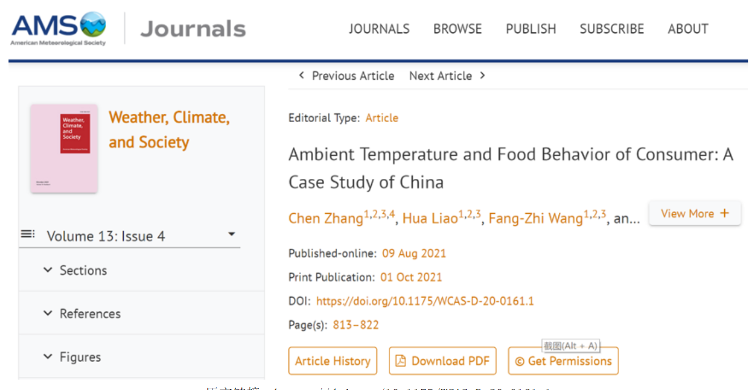
Task: Expand the References panel
Action: tap(48, 313)
